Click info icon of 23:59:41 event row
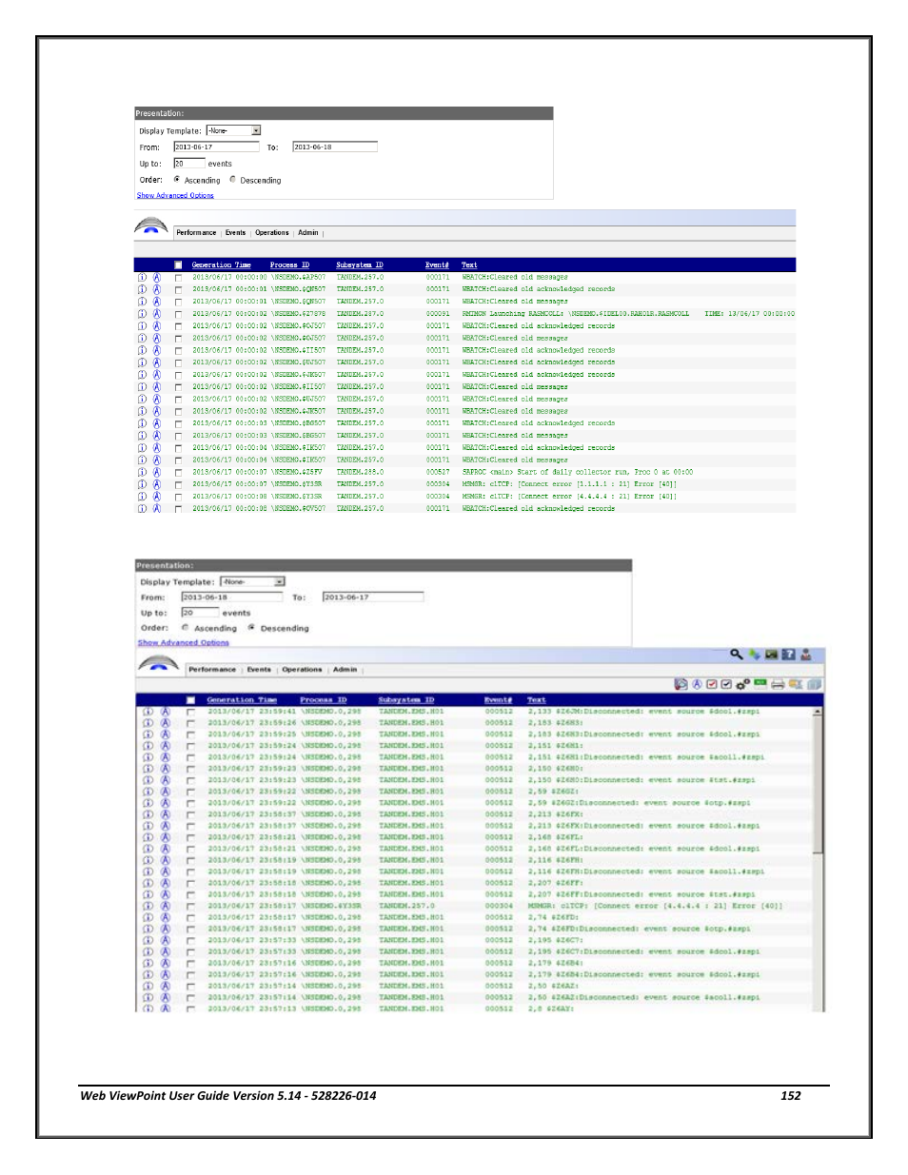The height and width of the screenshot is (1175, 908). click(148, 712)
